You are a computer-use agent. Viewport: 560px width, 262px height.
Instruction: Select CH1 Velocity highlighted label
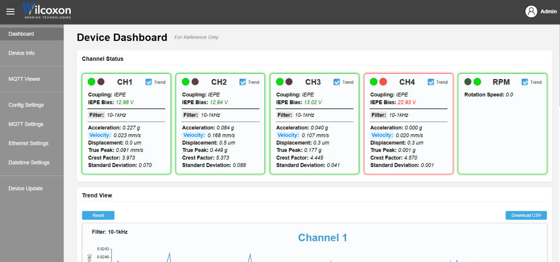[x=100, y=135]
